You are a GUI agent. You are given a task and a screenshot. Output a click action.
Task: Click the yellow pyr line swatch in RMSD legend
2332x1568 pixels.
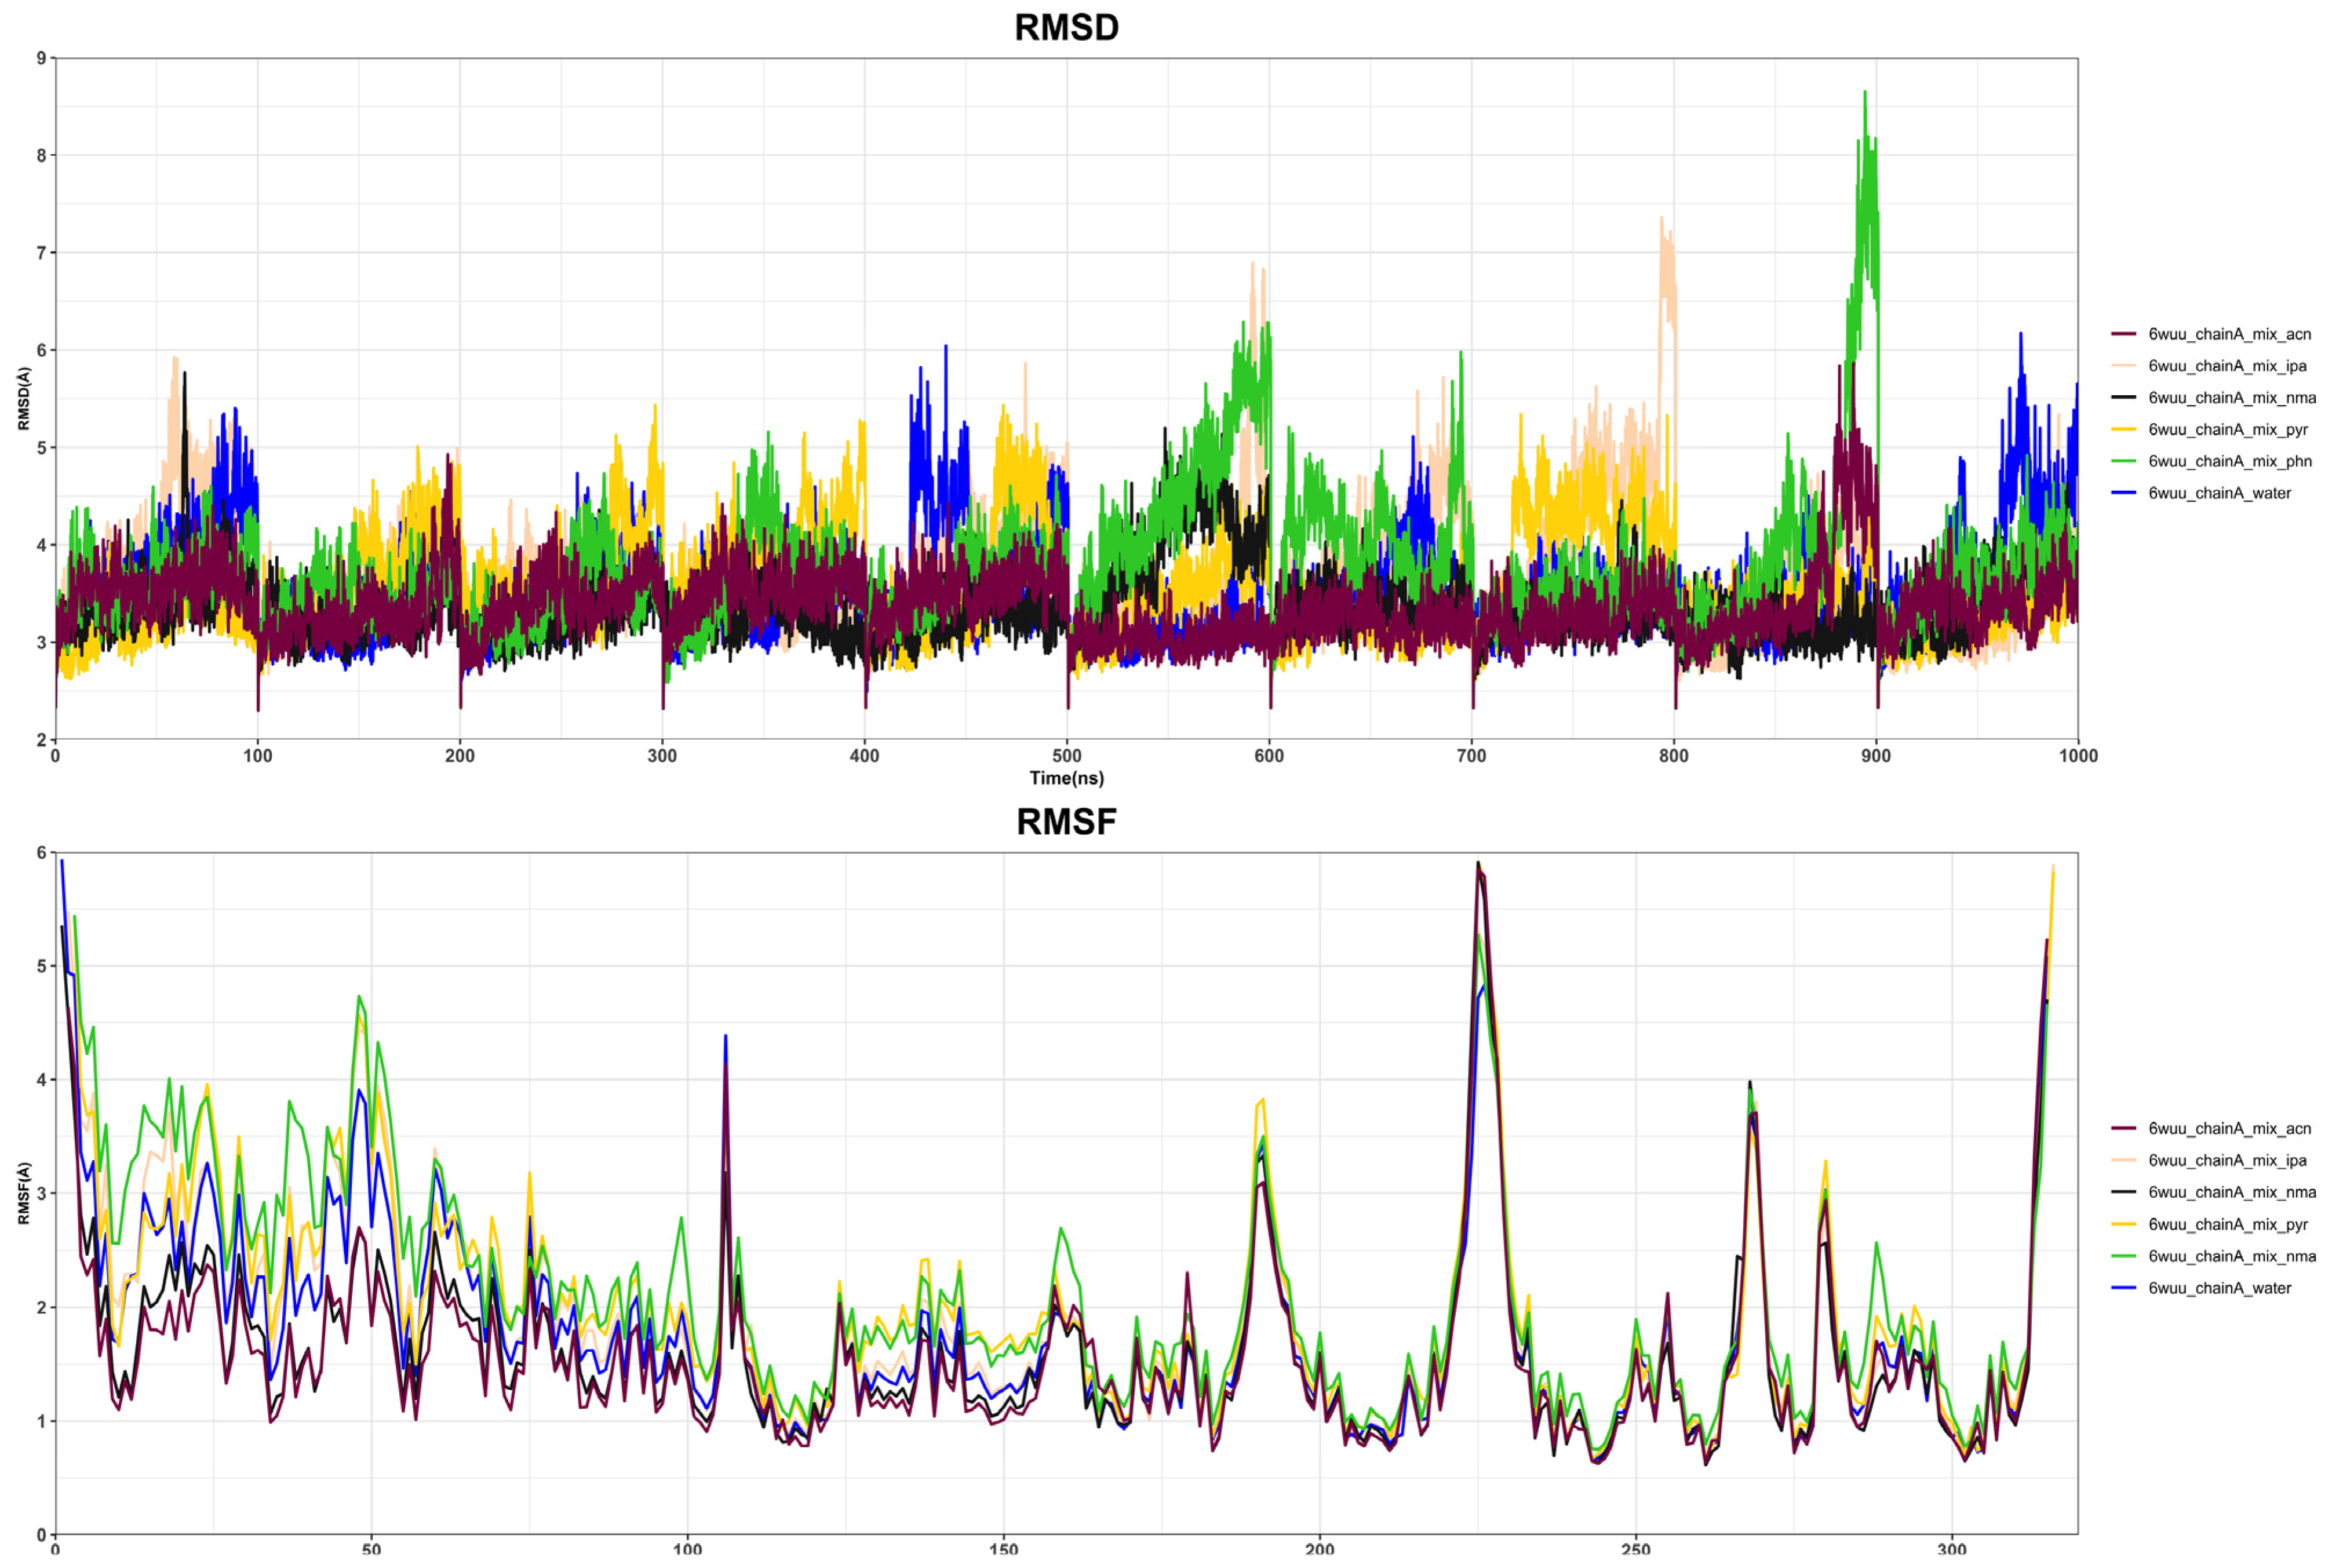[2124, 429]
